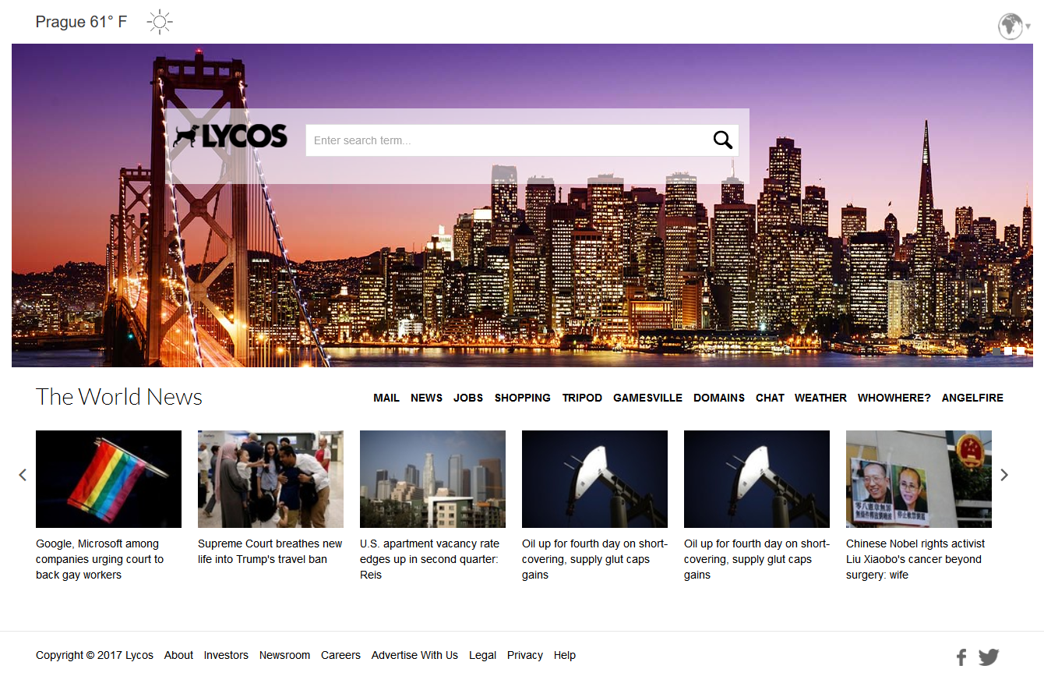Open the Careers footer link
The width and height of the screenshot is (1044, 694).
click(x=340, y=655)
